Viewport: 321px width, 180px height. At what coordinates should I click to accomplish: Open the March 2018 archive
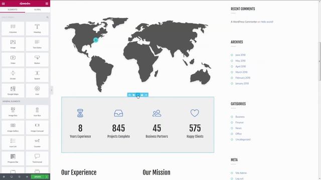[x=241, y=72]
